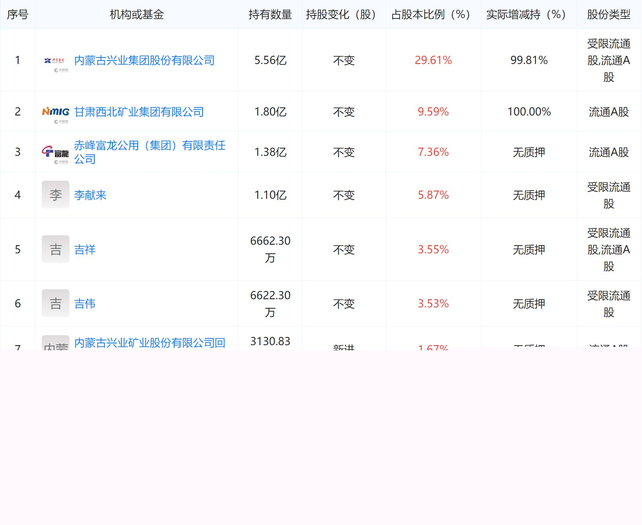Viewport: 642px width, 525px height.
Task: Click the 富龙 logo of 赤峰富龙公用
Action: click(55, 152)
